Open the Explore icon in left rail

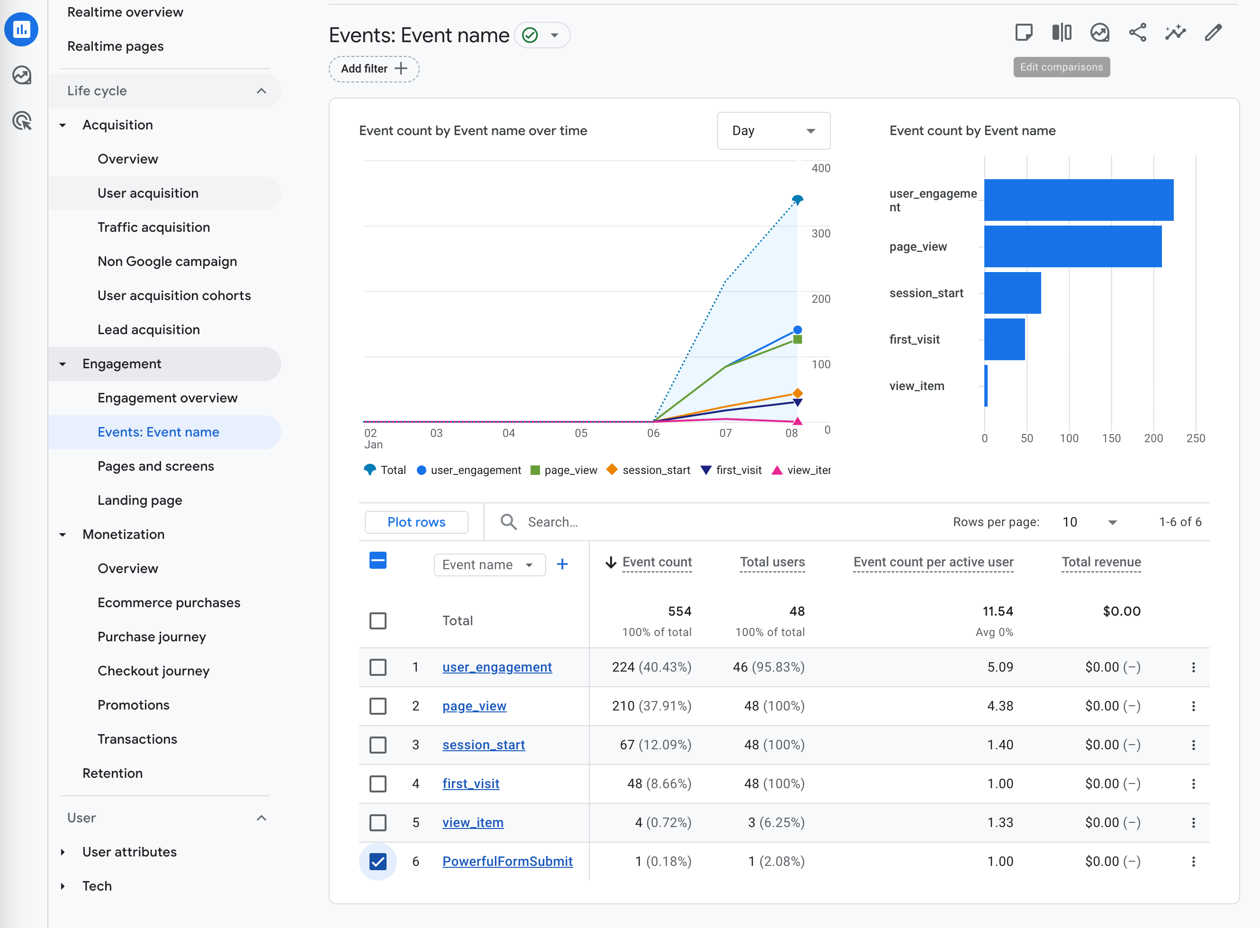(21, 75)
